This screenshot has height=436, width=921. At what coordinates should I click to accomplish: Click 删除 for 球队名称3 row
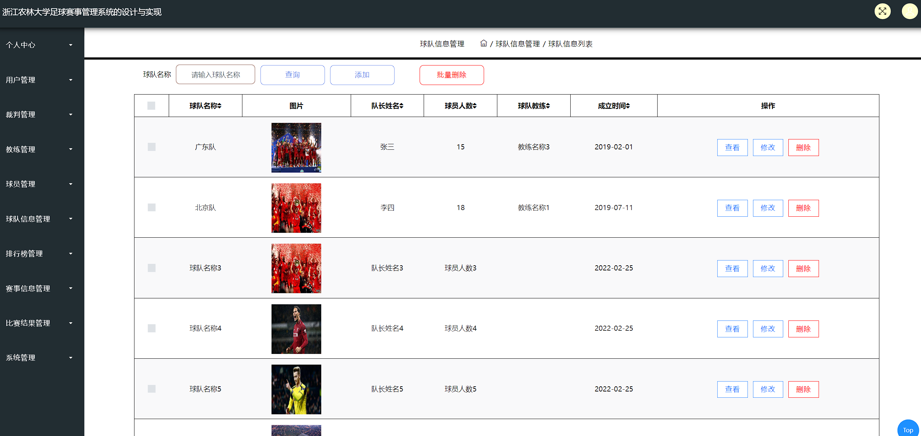(803, 269)
